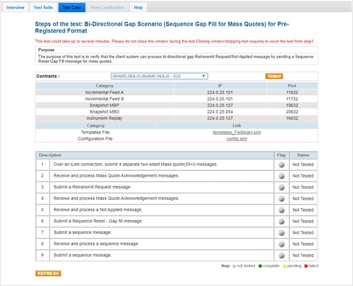353x286 pixels.
Task: Click the REFRESH button
Action: coord(48,274)
